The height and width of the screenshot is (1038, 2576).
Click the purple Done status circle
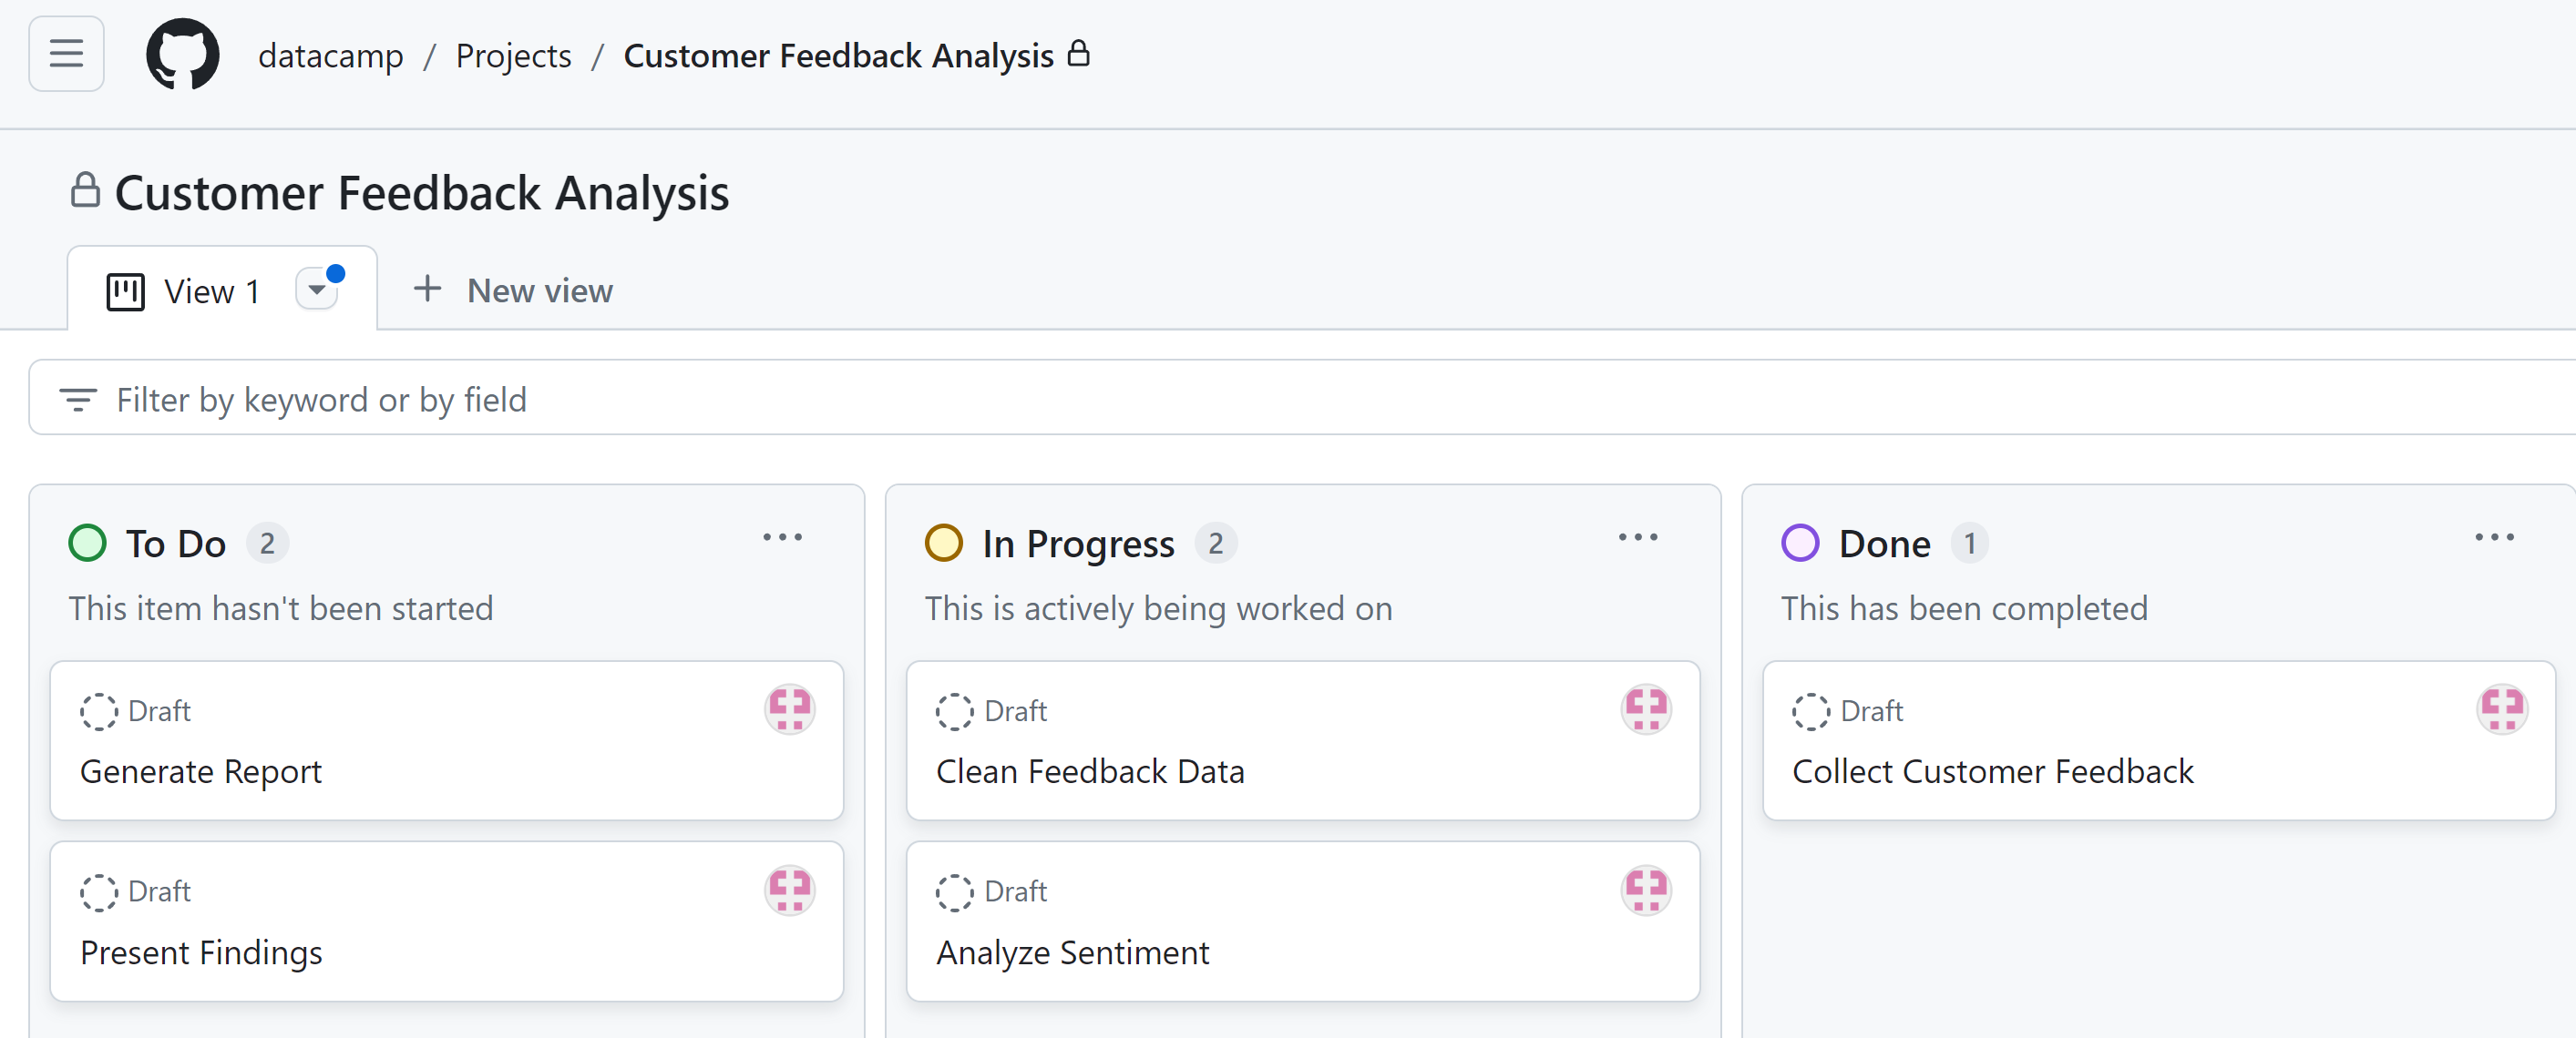pyautogui.click(x=1800, y=544)
